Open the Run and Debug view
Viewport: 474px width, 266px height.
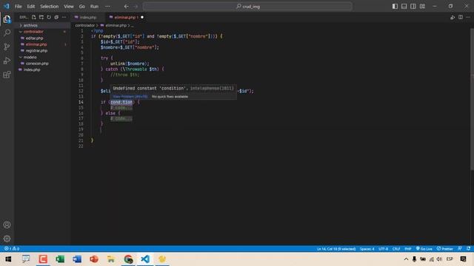(x=7, y=61)
